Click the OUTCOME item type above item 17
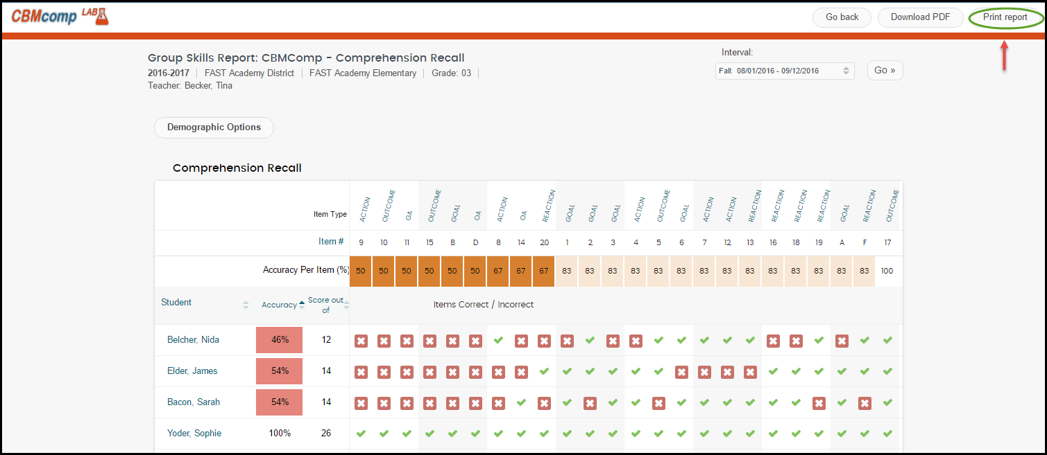The width and height of the screenshot is (1047, 455). click(x=892, y=206)
